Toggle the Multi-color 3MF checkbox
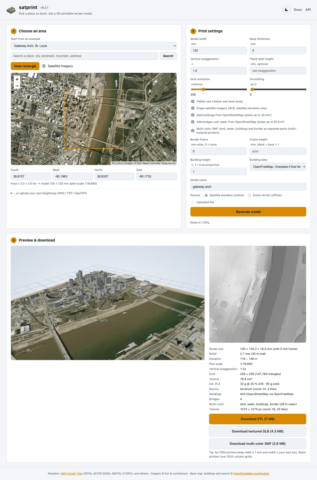 coord(193,131)
